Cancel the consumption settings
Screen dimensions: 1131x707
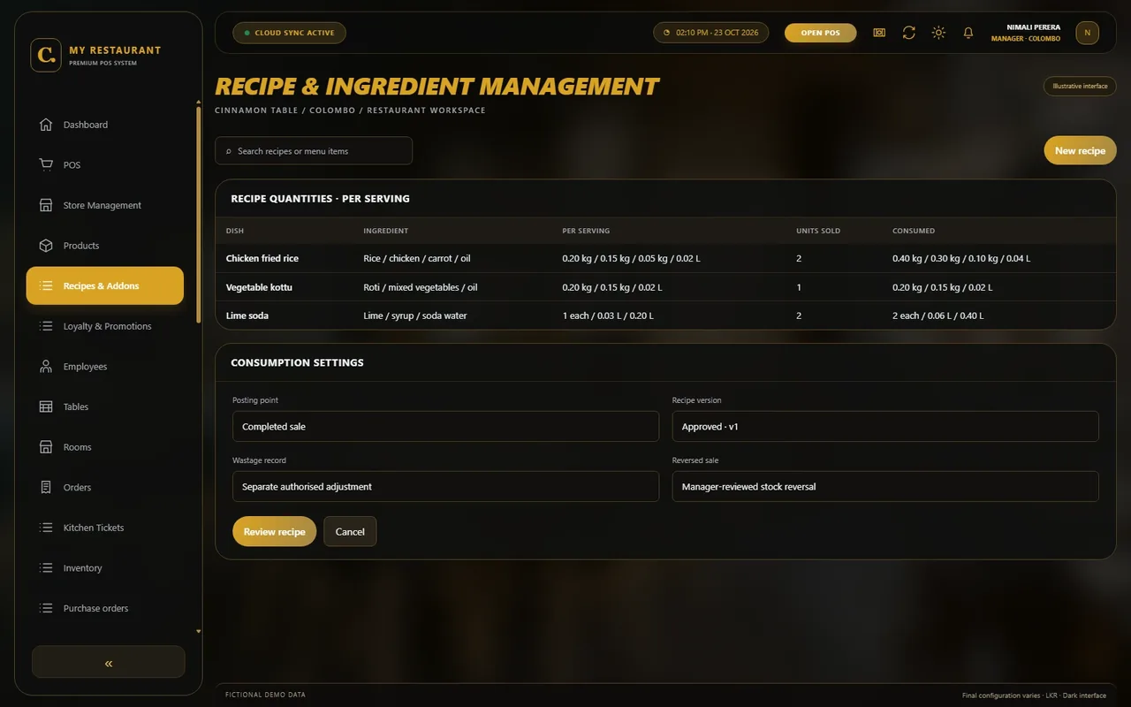(350, 531)
